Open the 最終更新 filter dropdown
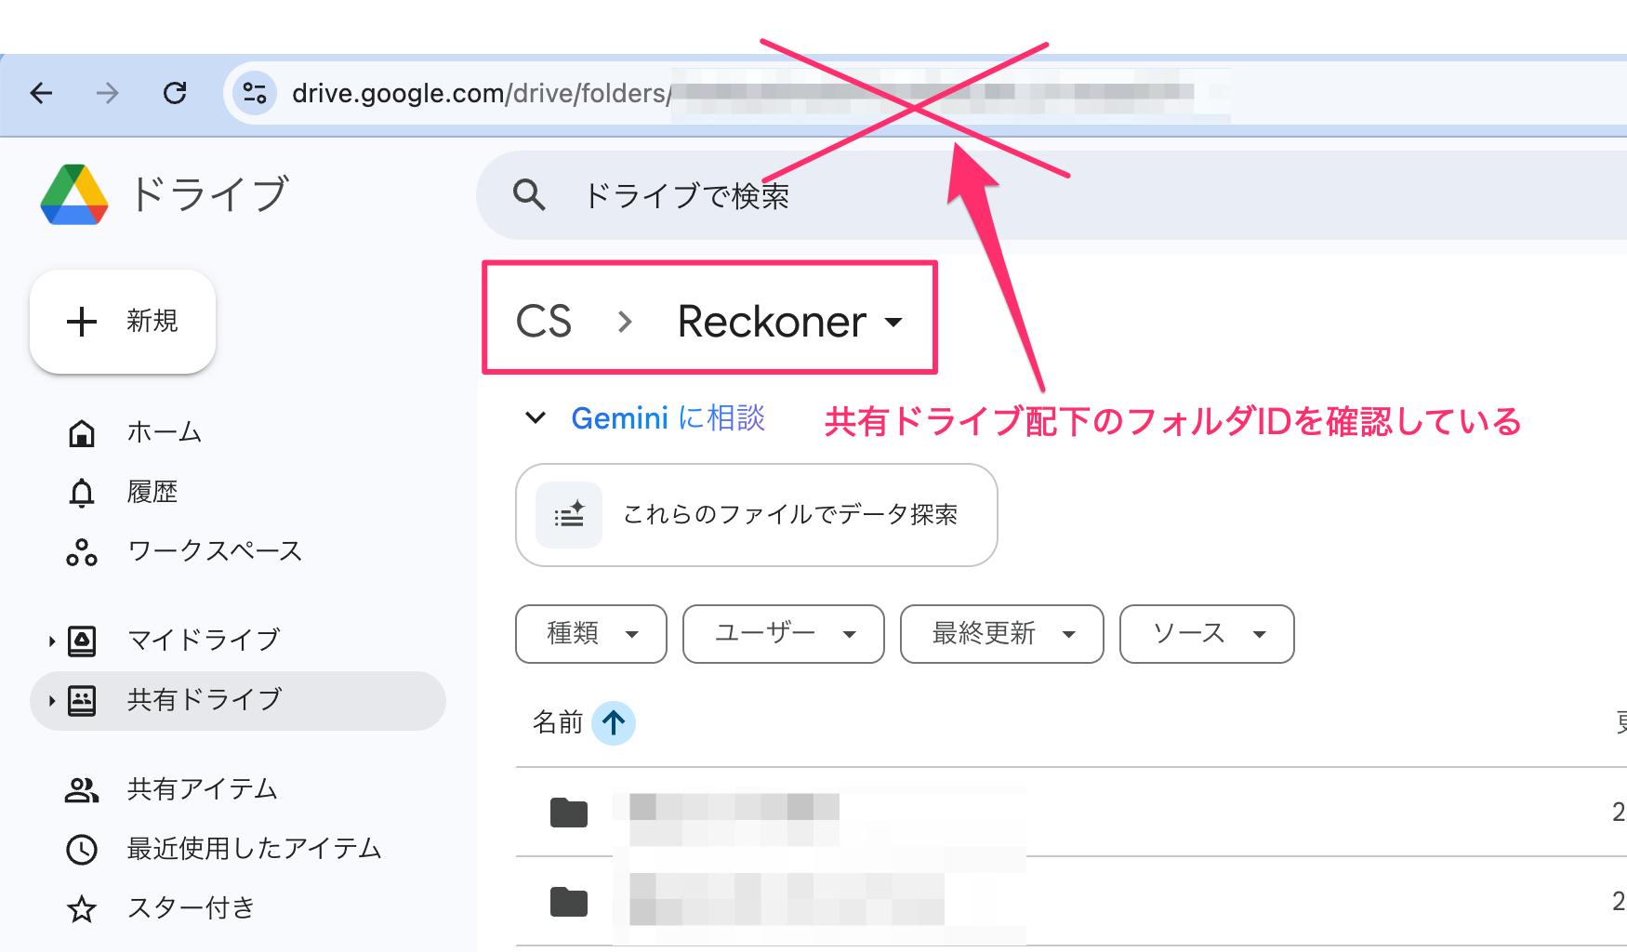 click(x=1001, y=634)
